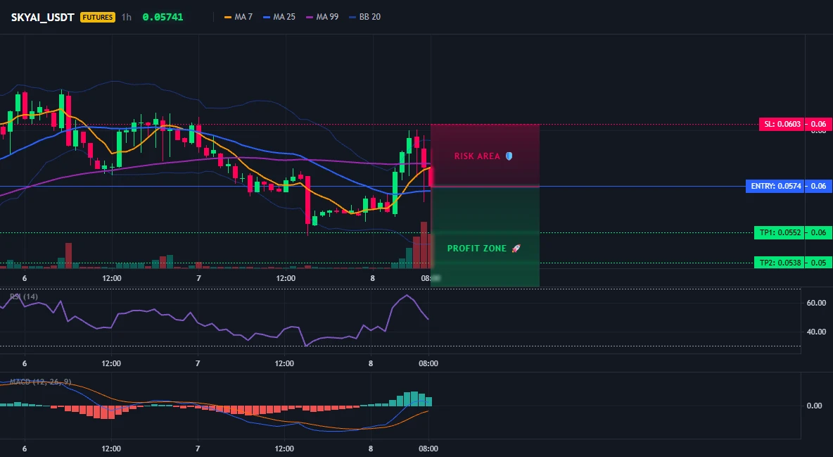Click the TP1: 0.0552 target label
Screen dimensions: 833x457
click(779, 232)
